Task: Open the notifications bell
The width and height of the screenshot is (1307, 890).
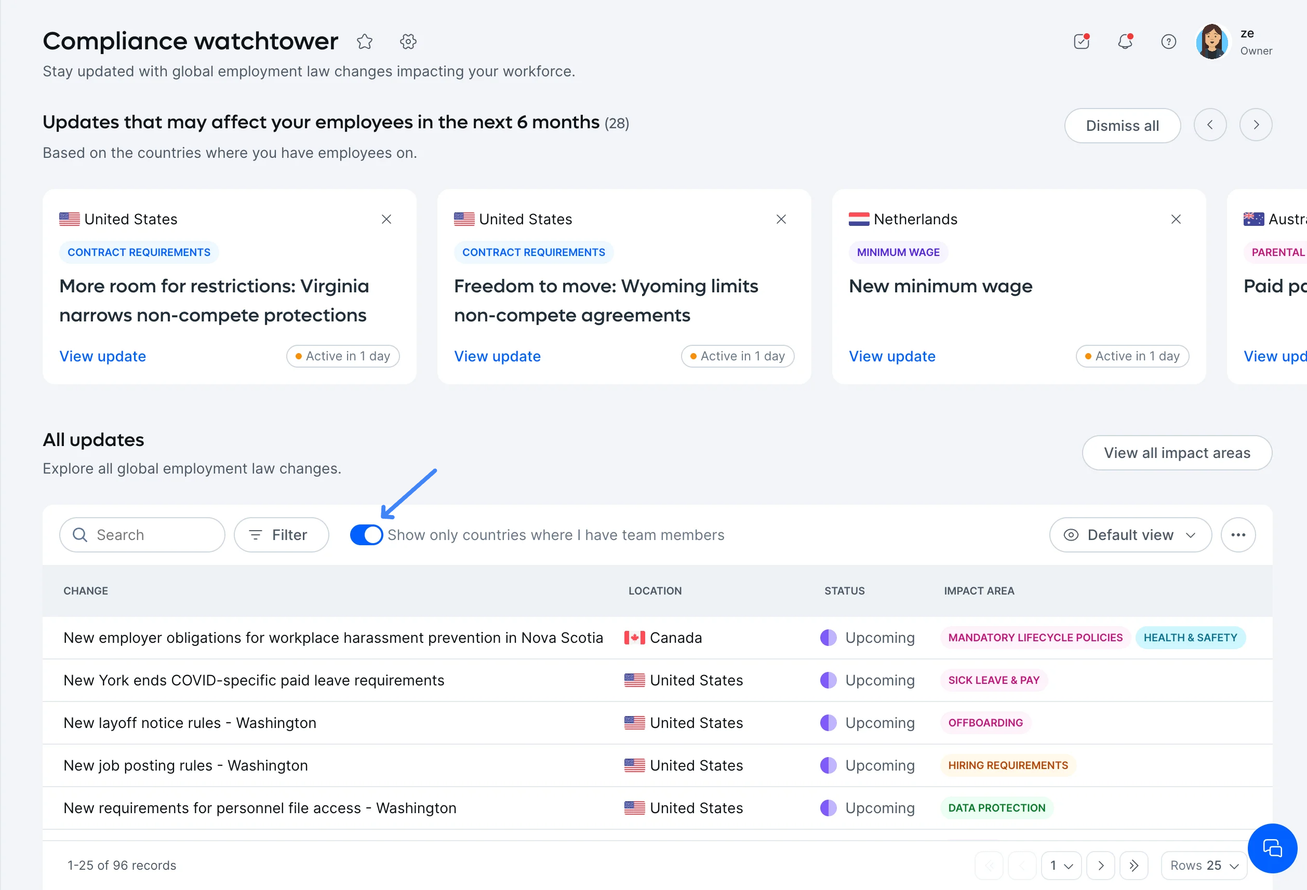Action: click(x=1125, y=42)
